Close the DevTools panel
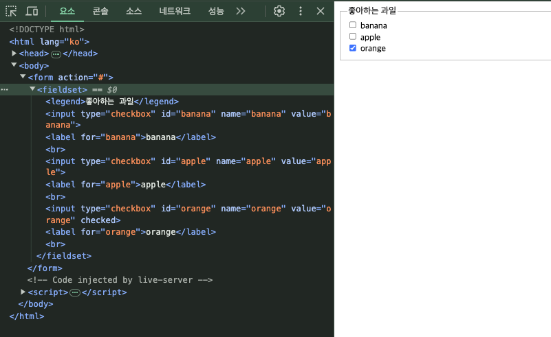The height and width of the screenshot is (337, 551). 320,11
